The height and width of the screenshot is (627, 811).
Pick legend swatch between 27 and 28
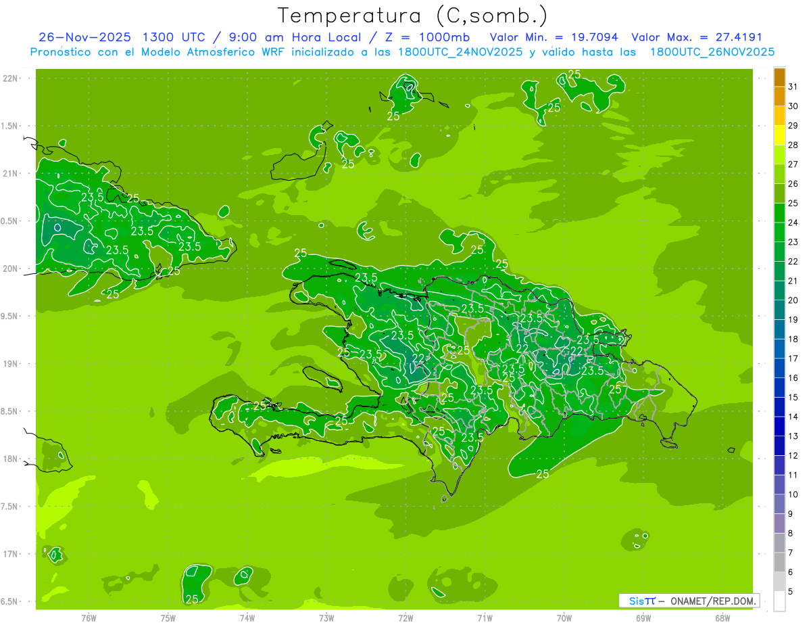pyautogui.click(x=779, y=154)
